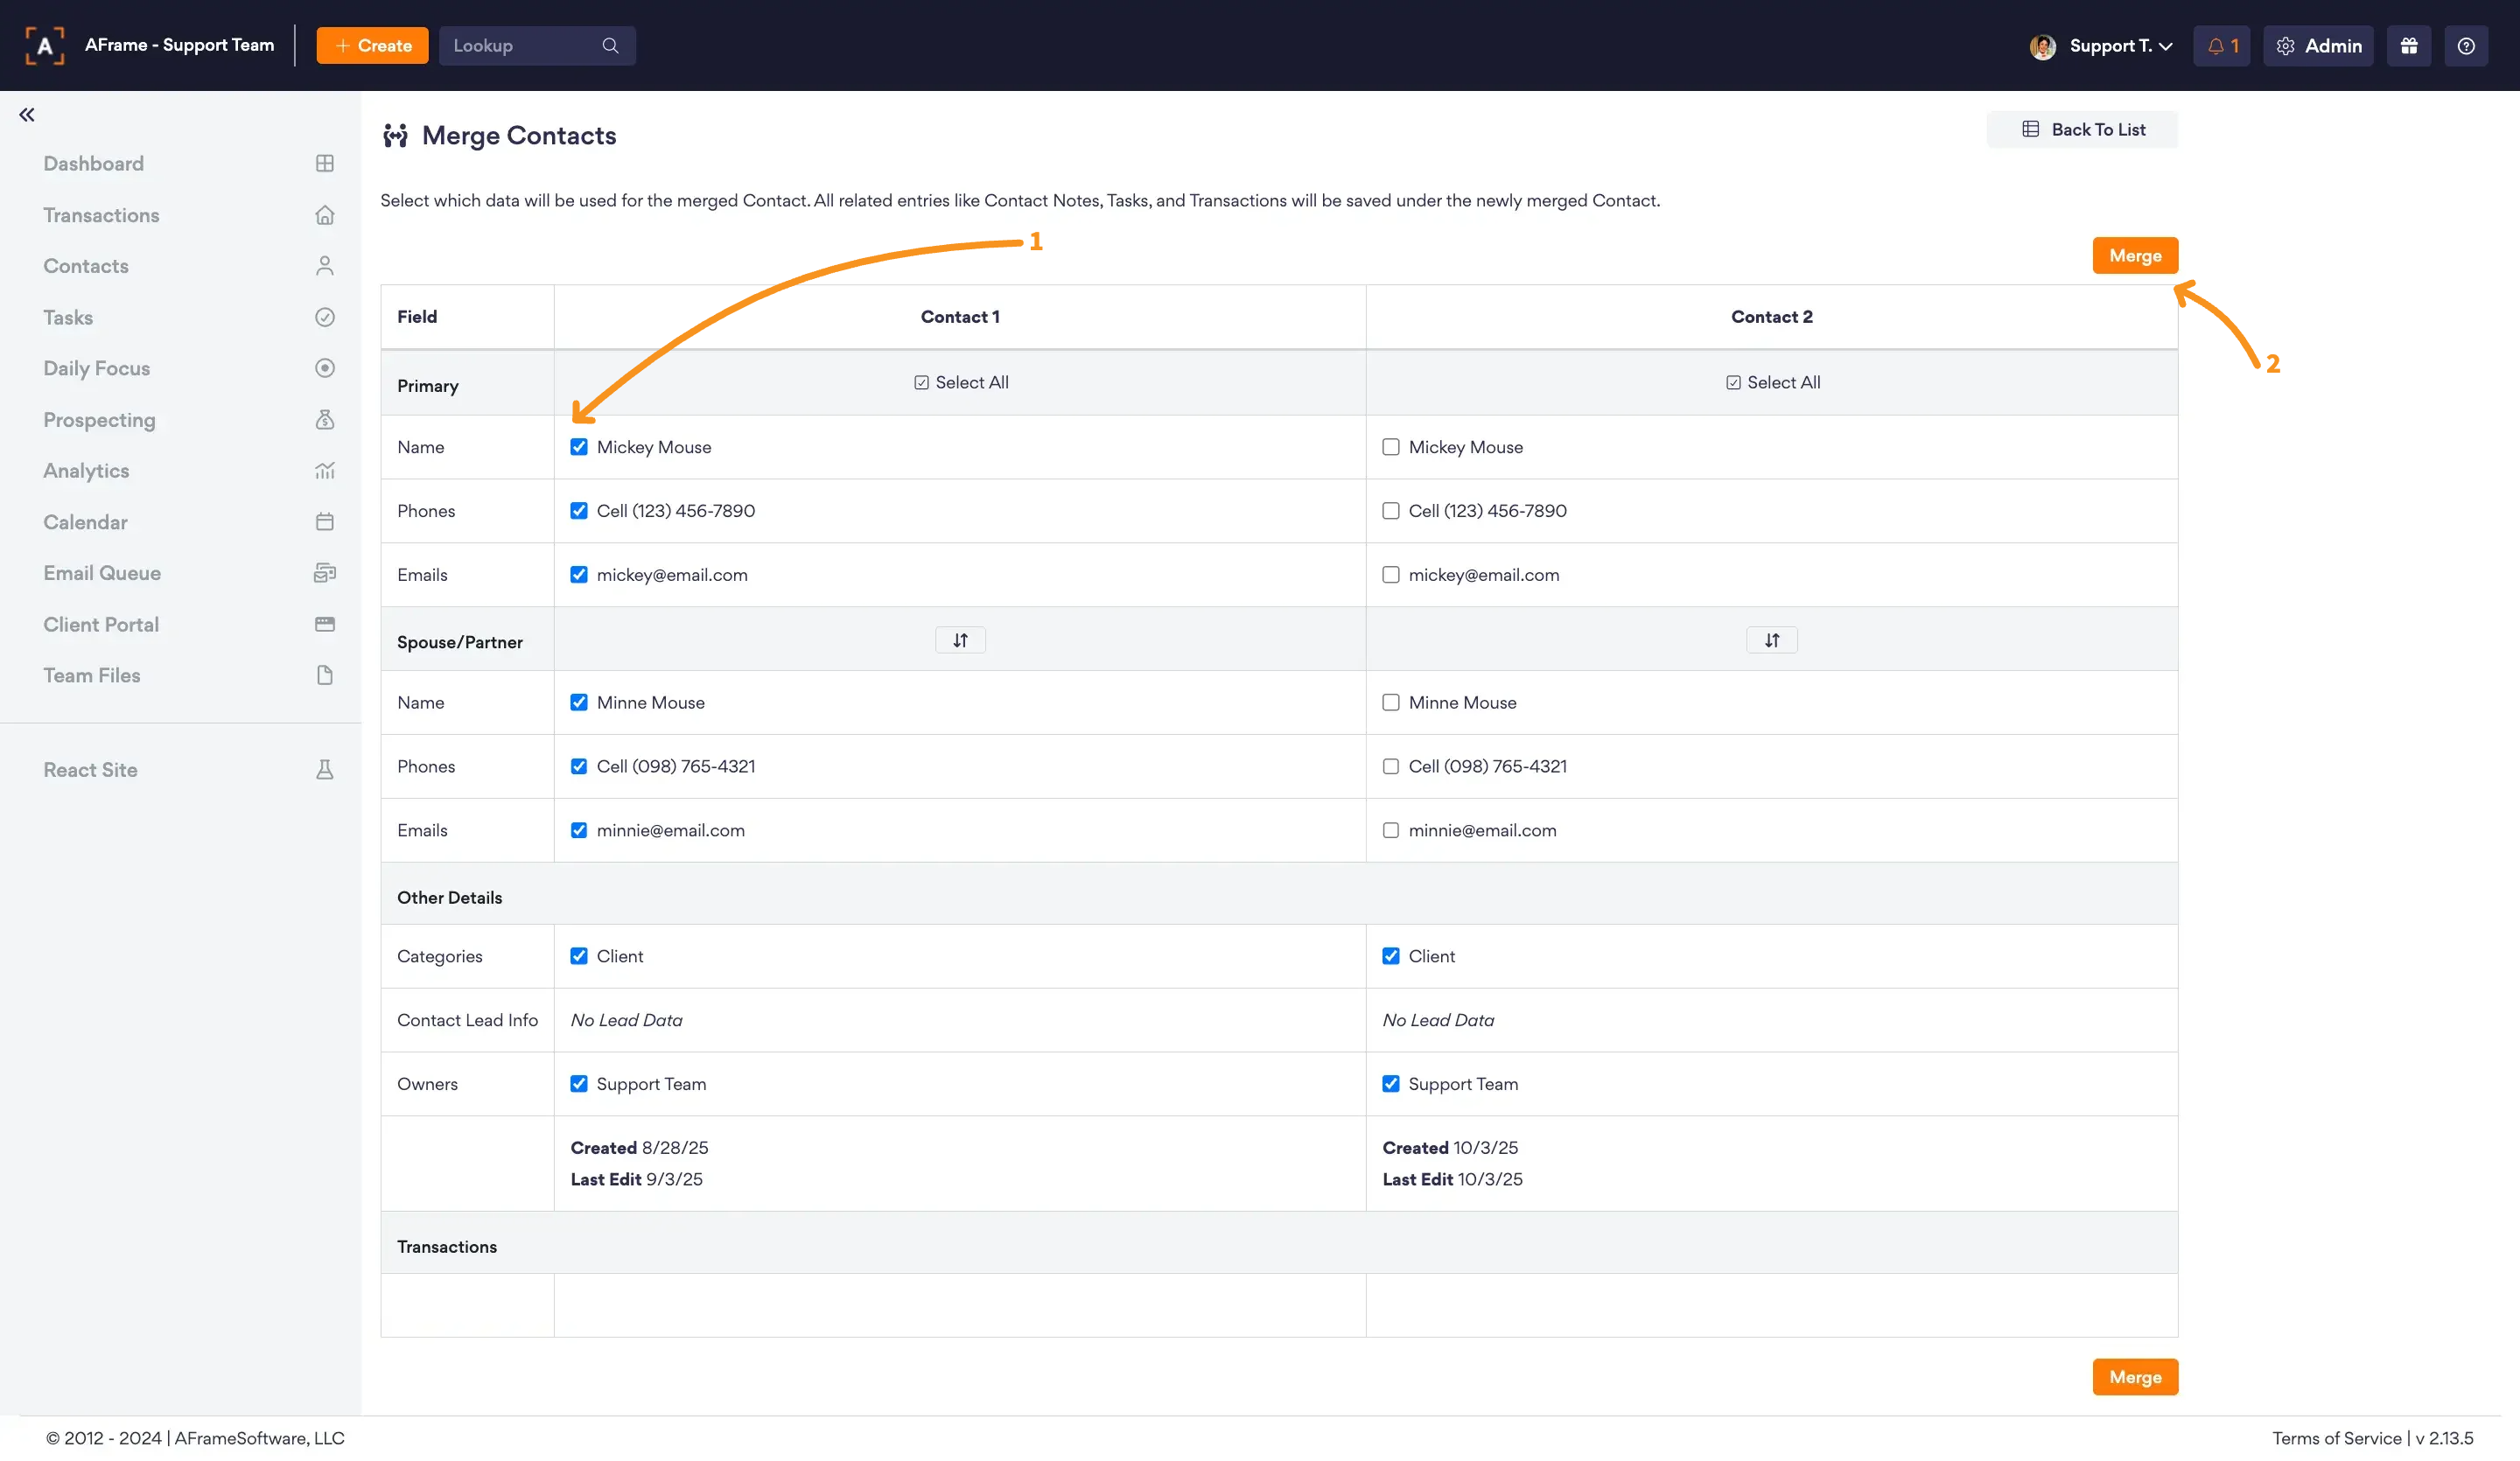The width and height of the screenshot is (2520, 1461).
Task: Click the Lookup search magnifier icon
Action: click(610, 46)
